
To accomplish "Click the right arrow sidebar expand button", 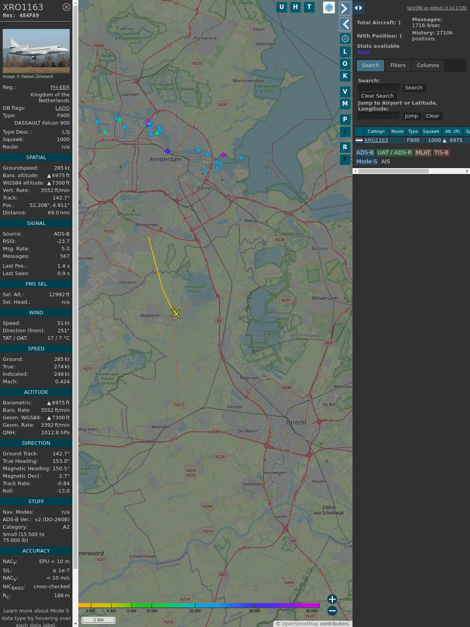I will 345,9.
